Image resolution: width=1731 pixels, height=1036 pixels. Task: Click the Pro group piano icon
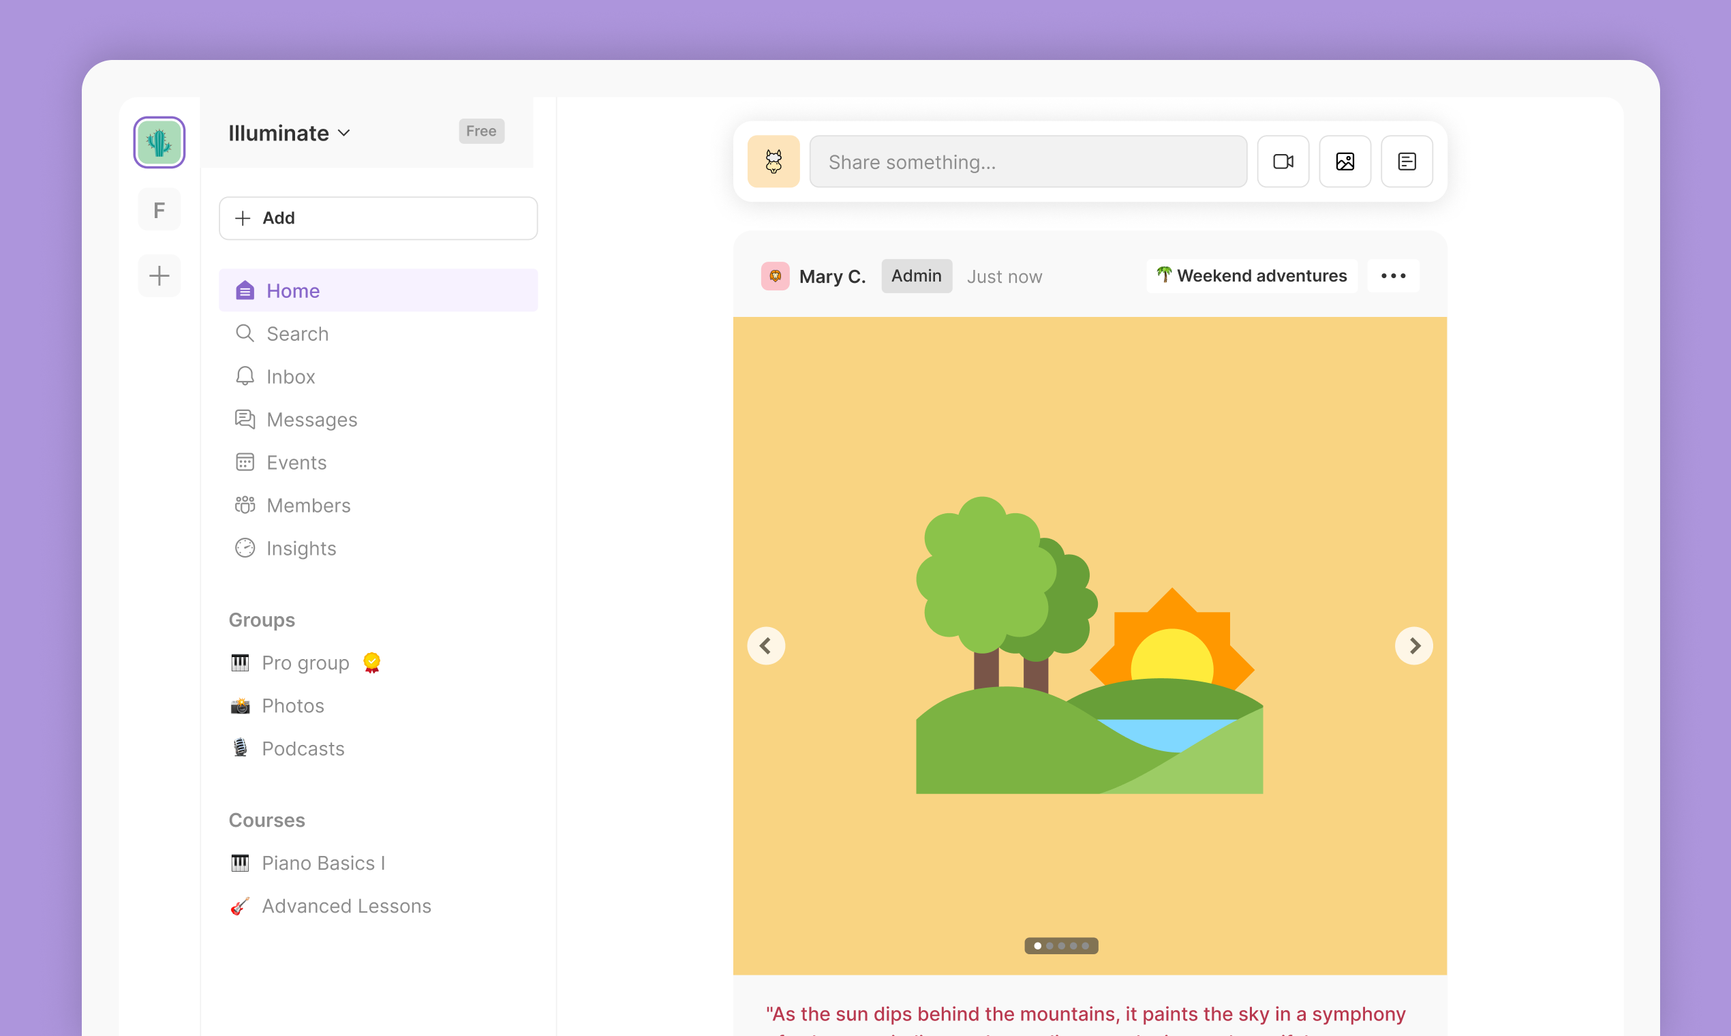pos(240,662)
